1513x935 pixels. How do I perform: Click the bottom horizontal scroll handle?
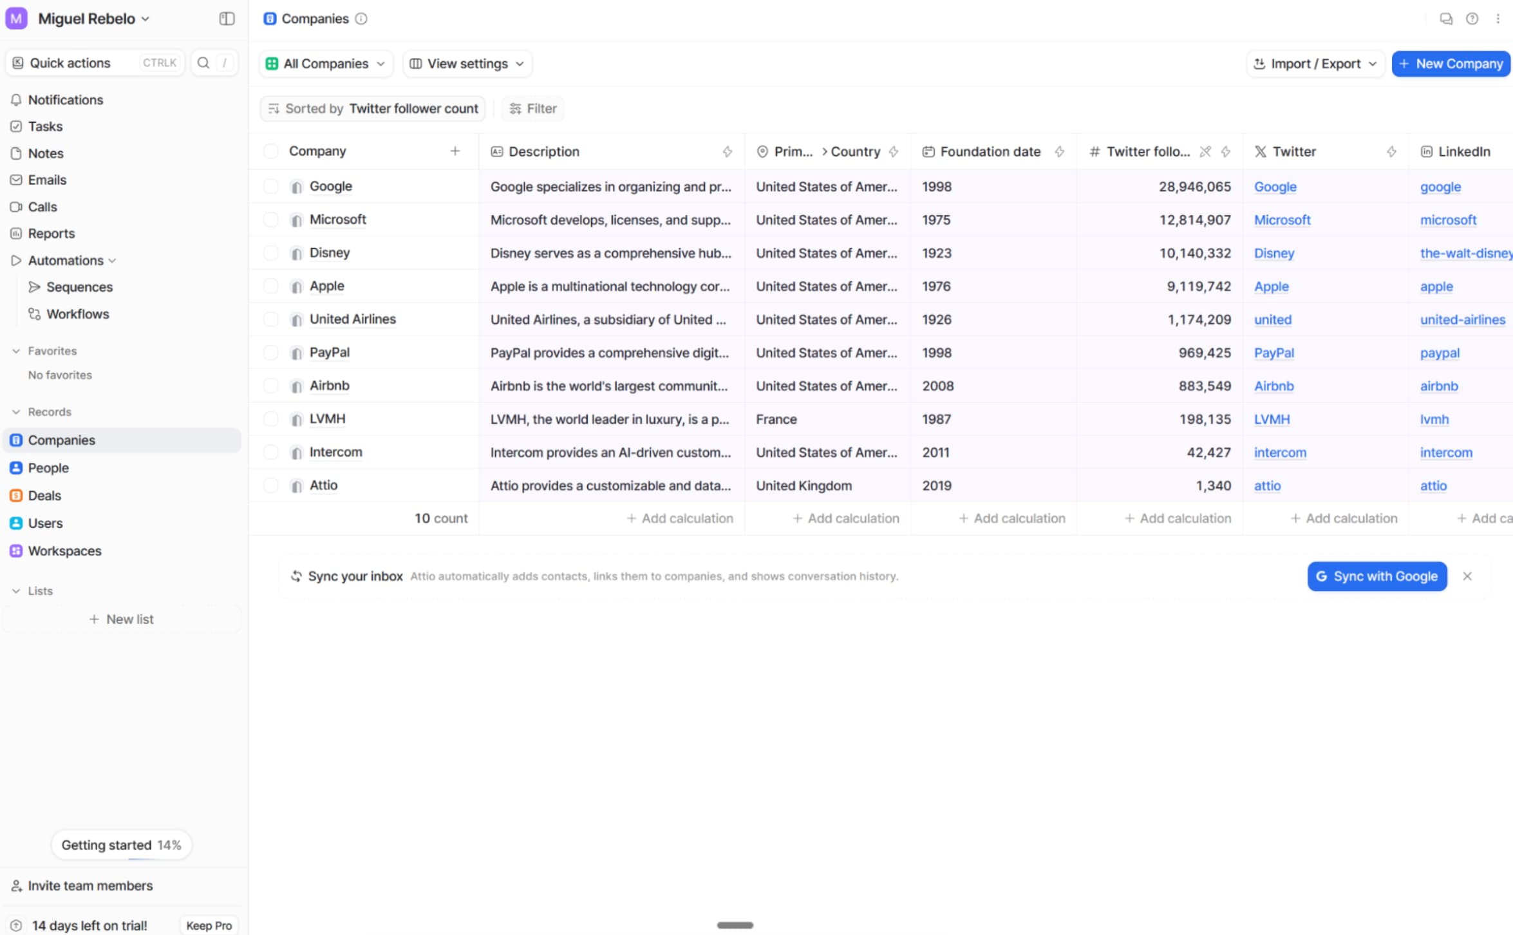click(x=735, y=925)
